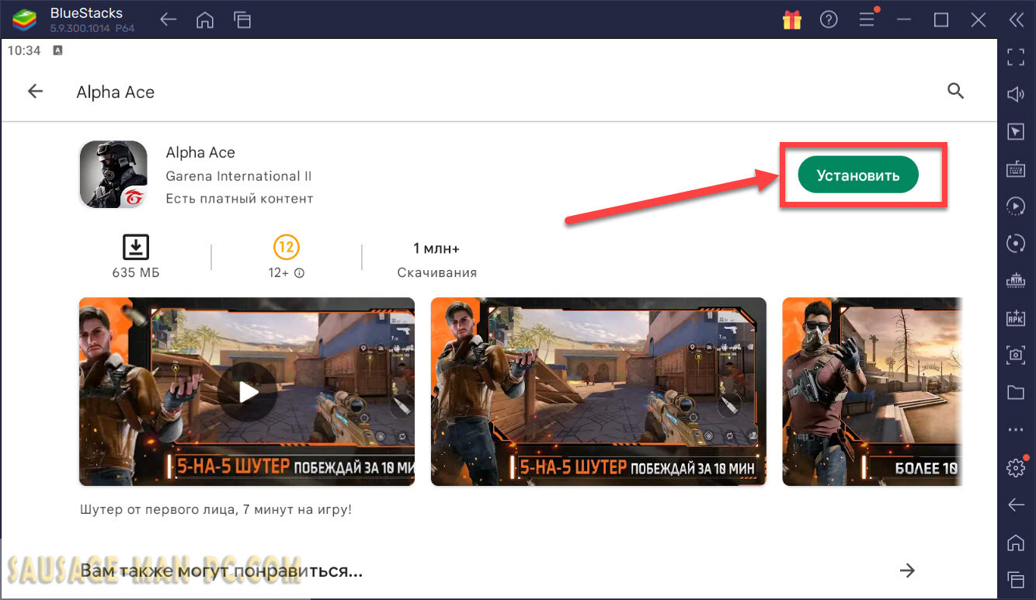Image resolution: width=1036 pixels, height=600 pixels.
Task: Click the 'Есть платный контент' label
Action: point(239,199)
